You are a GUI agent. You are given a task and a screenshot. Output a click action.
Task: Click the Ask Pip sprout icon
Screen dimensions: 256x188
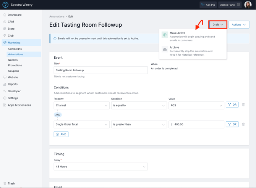pyautogui.click(x=203, y=5)
